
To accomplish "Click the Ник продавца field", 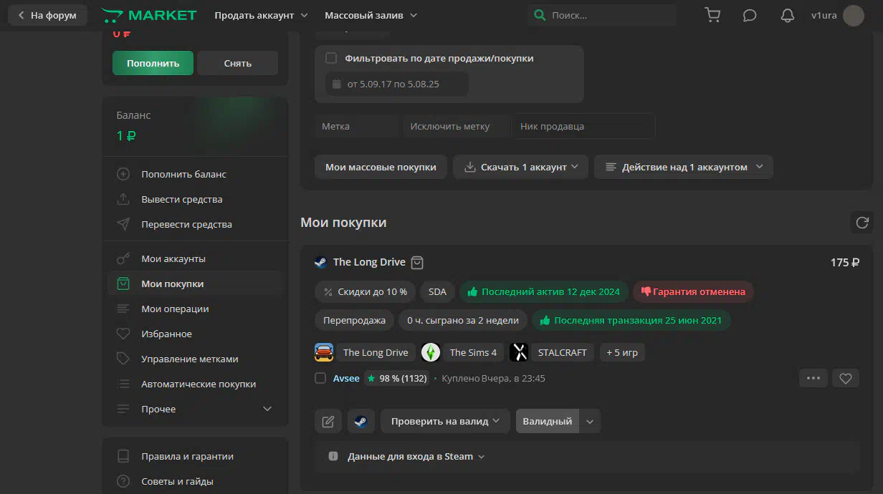I will [x=583, y=126].
